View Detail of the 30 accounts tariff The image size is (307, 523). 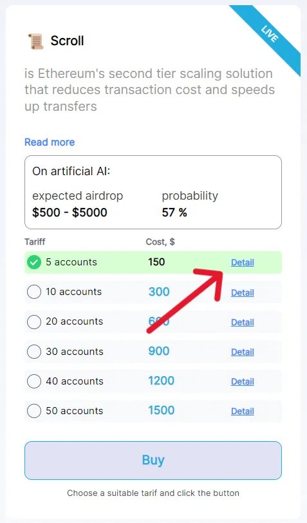pyautogui.click(x=243, y=352)
